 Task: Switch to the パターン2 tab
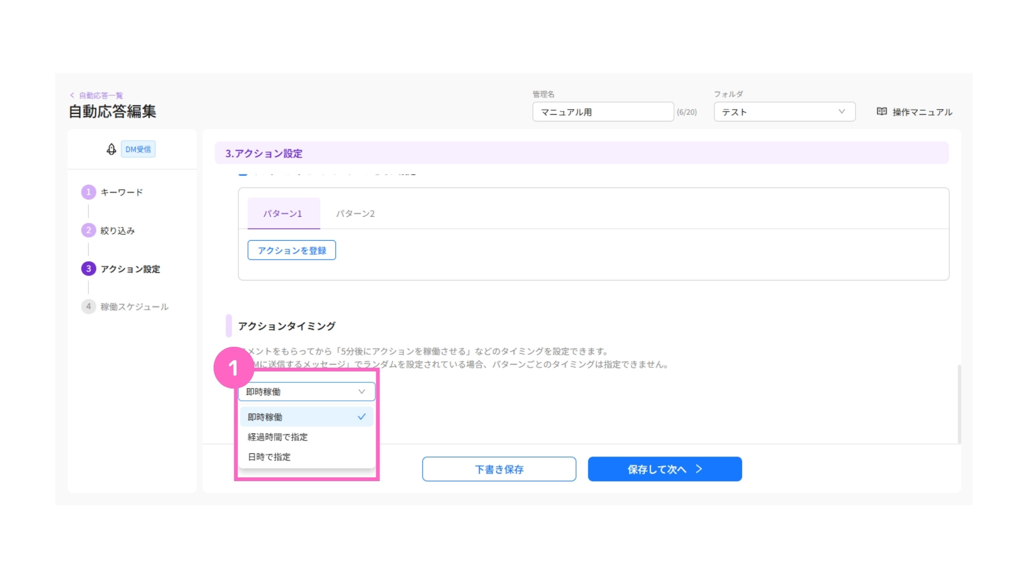(x=356, y=214)
